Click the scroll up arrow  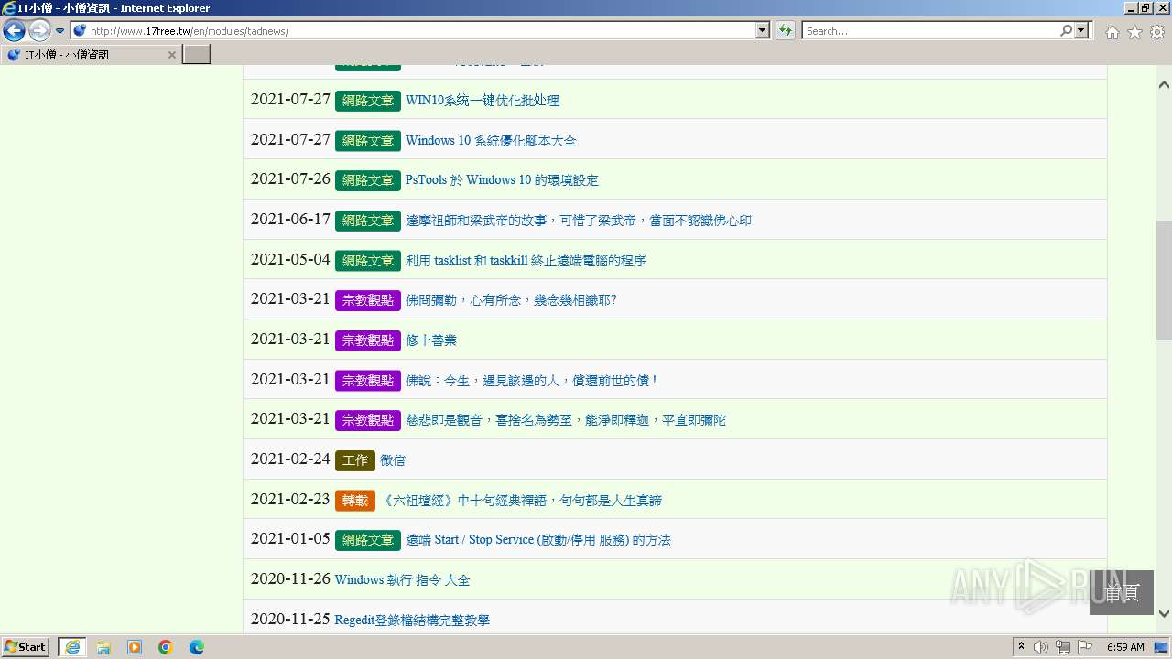point(1164,85)
